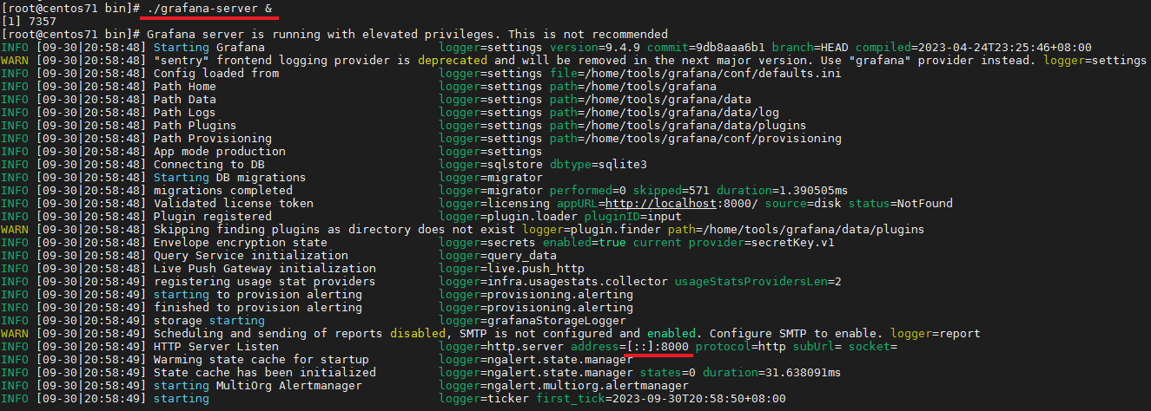Select the 'Connecting to DB' message
Image resolution: width=1151 pixels, height=411 pixels.
point(208,165)
